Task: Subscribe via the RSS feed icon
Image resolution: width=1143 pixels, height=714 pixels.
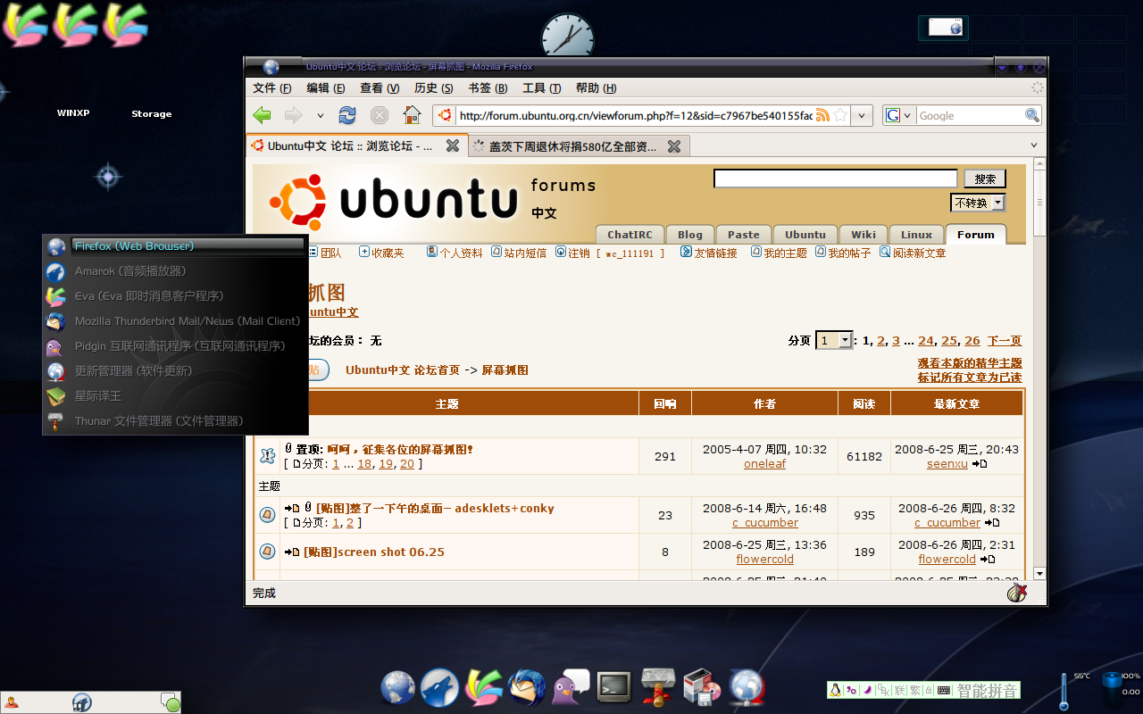Action: pos(822,115)
